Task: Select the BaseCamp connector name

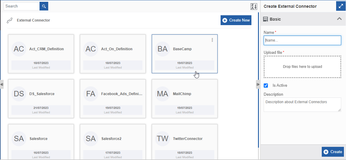Action: pyautogui.click(x=182, y=49)
